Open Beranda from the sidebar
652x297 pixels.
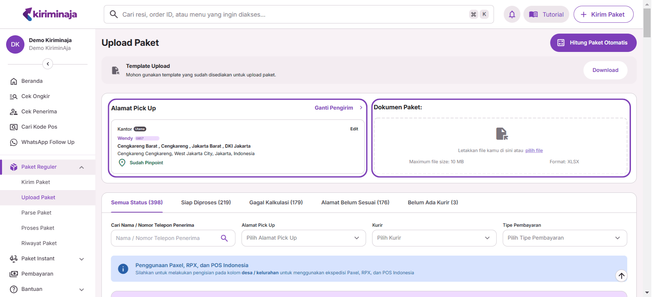click(x=32, y=81)
